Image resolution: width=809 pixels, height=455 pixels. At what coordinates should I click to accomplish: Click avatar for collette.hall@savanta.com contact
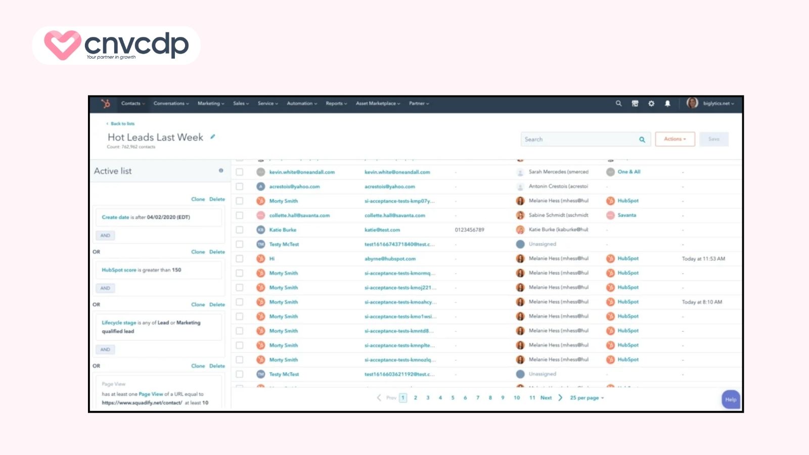(x=261, y=215)
